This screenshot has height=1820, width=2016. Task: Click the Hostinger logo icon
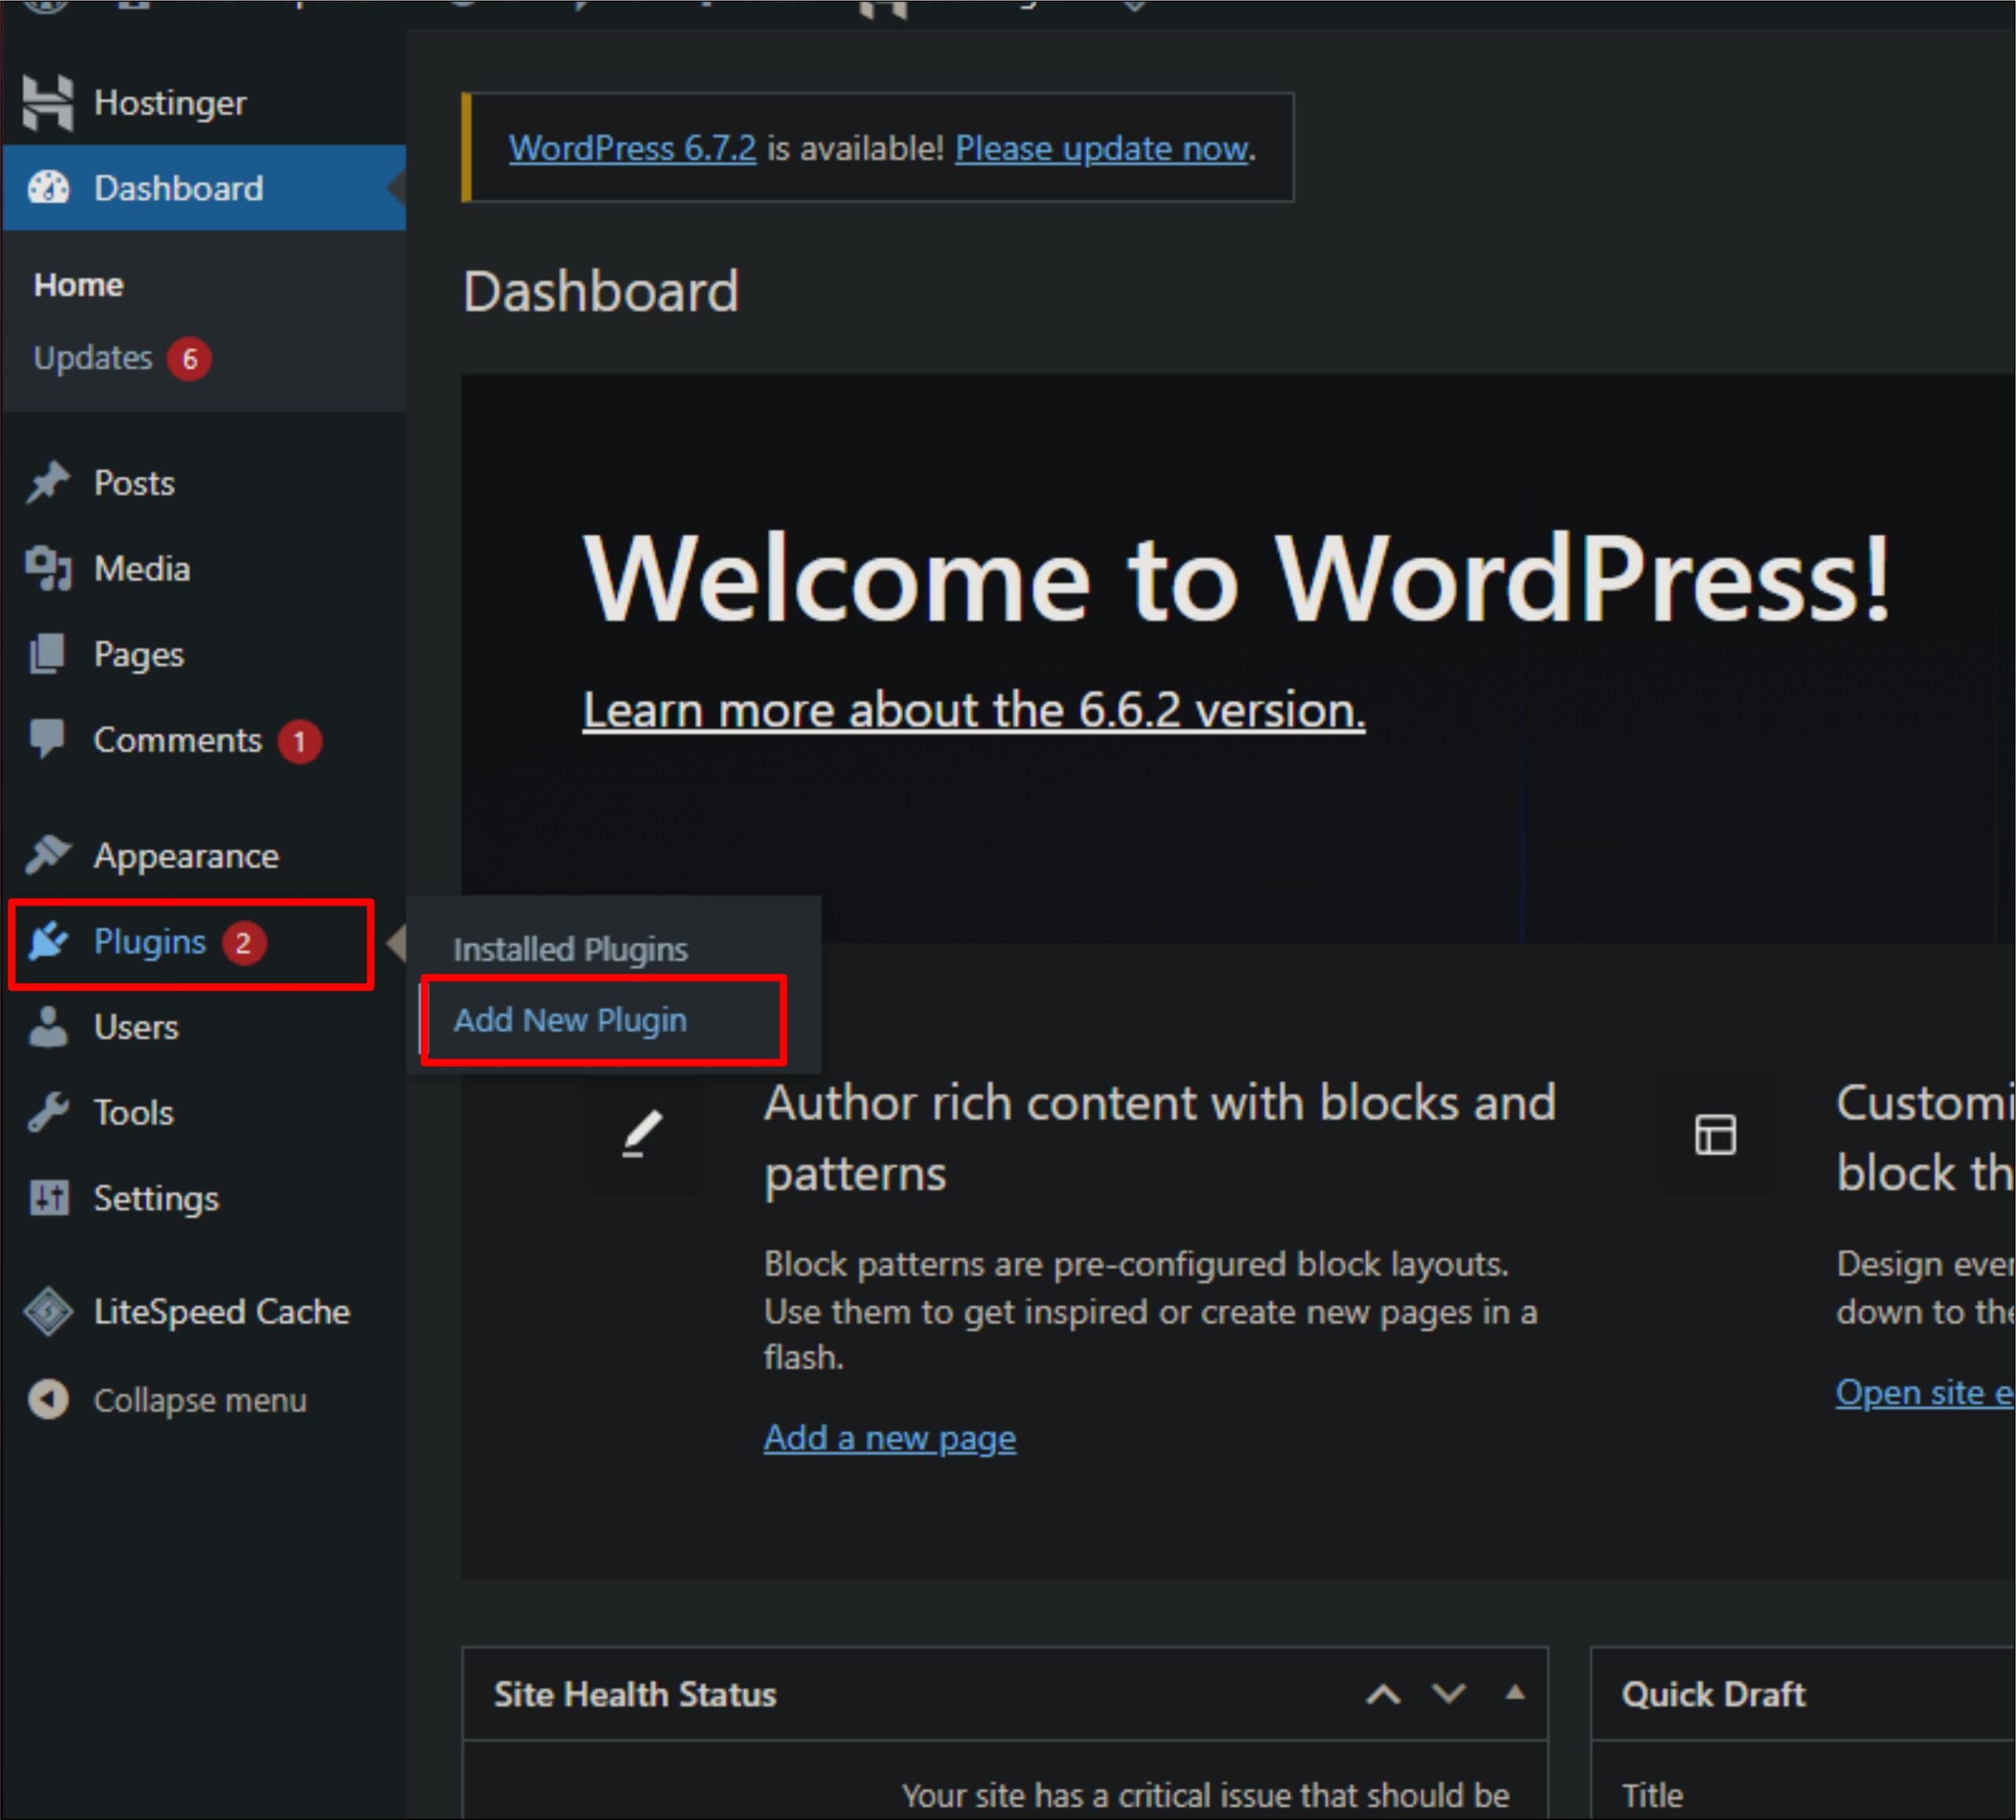pos(47,103)
